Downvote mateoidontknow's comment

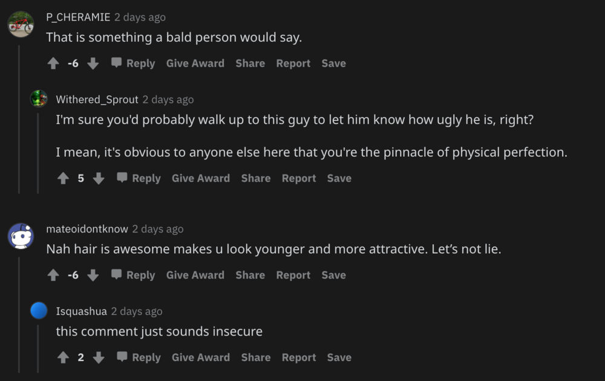tap(93, 276)
